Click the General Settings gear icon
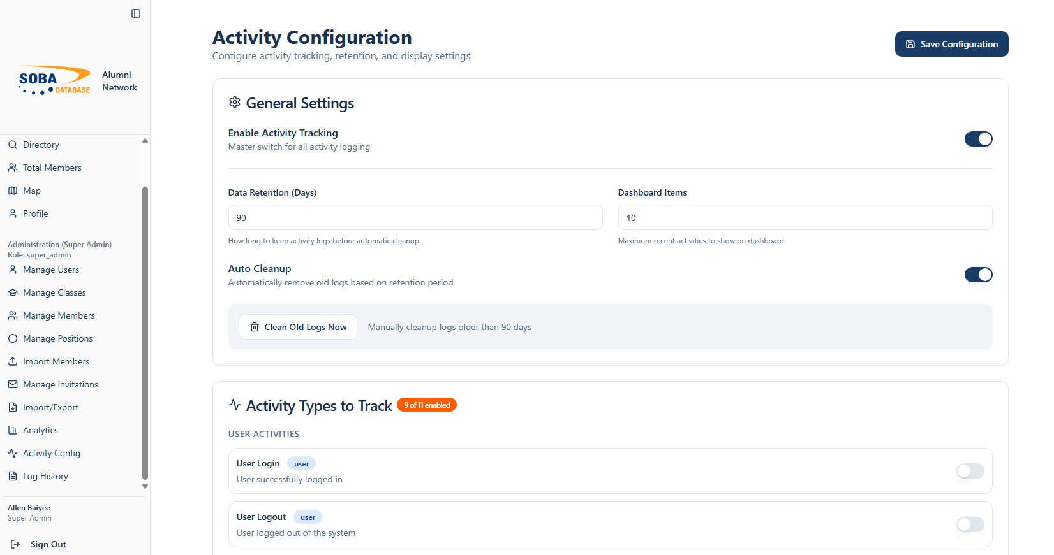The image size is (1054, 555). coord(235,102)
